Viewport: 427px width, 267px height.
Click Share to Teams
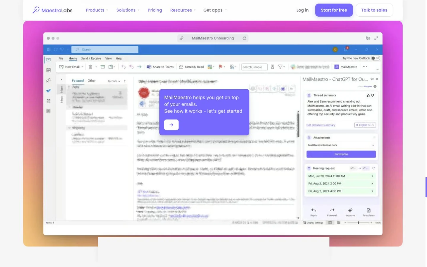pyautogui.click(x=160, y=67)
